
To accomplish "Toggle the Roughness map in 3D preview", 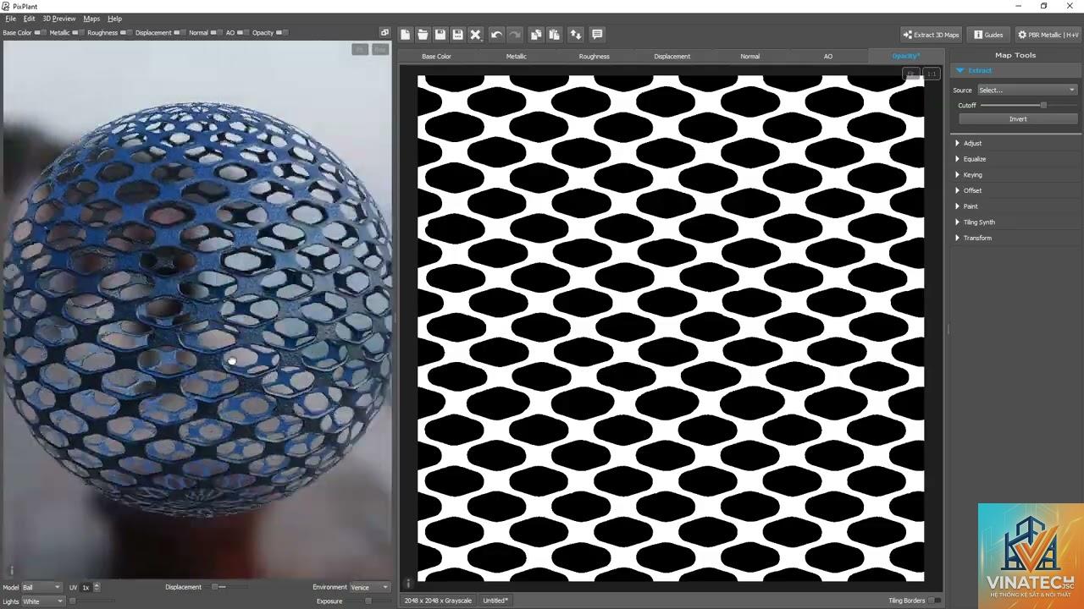I will (124, 33).
